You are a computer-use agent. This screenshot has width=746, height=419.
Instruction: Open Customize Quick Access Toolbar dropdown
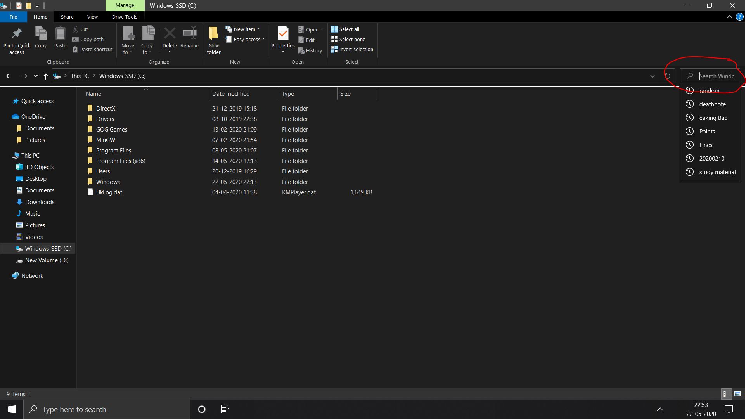(37, 6)
